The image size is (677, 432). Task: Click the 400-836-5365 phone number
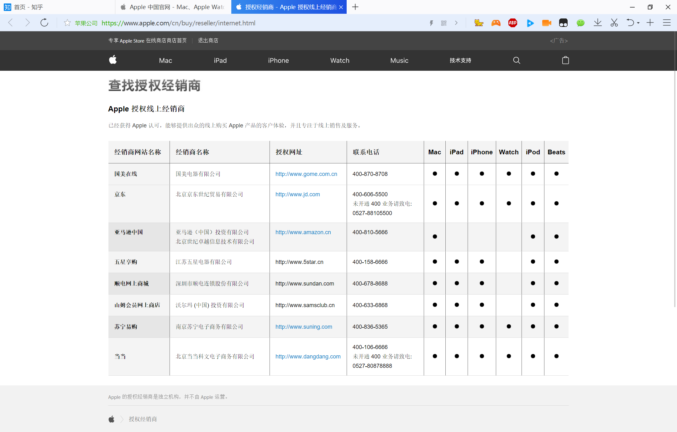[x=370, y=327]
